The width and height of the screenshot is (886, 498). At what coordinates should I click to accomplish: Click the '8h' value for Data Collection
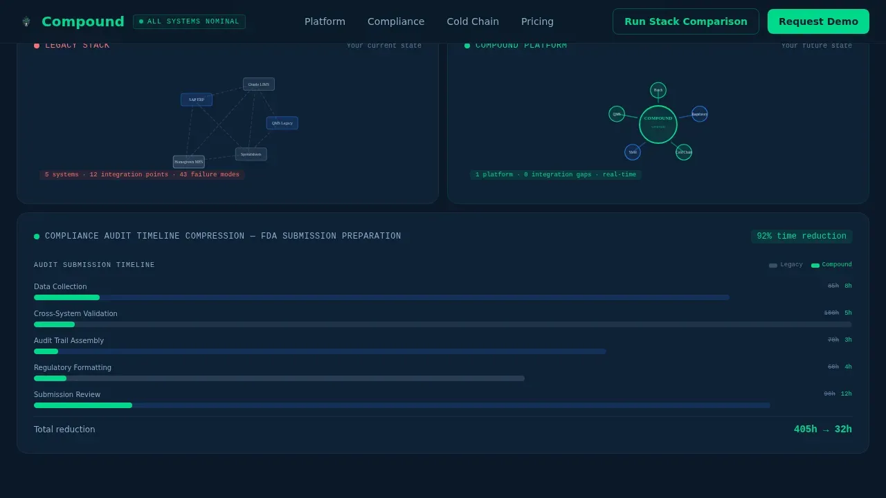(848, 286)
